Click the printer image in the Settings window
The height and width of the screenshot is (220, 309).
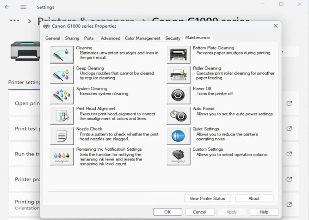25,51
